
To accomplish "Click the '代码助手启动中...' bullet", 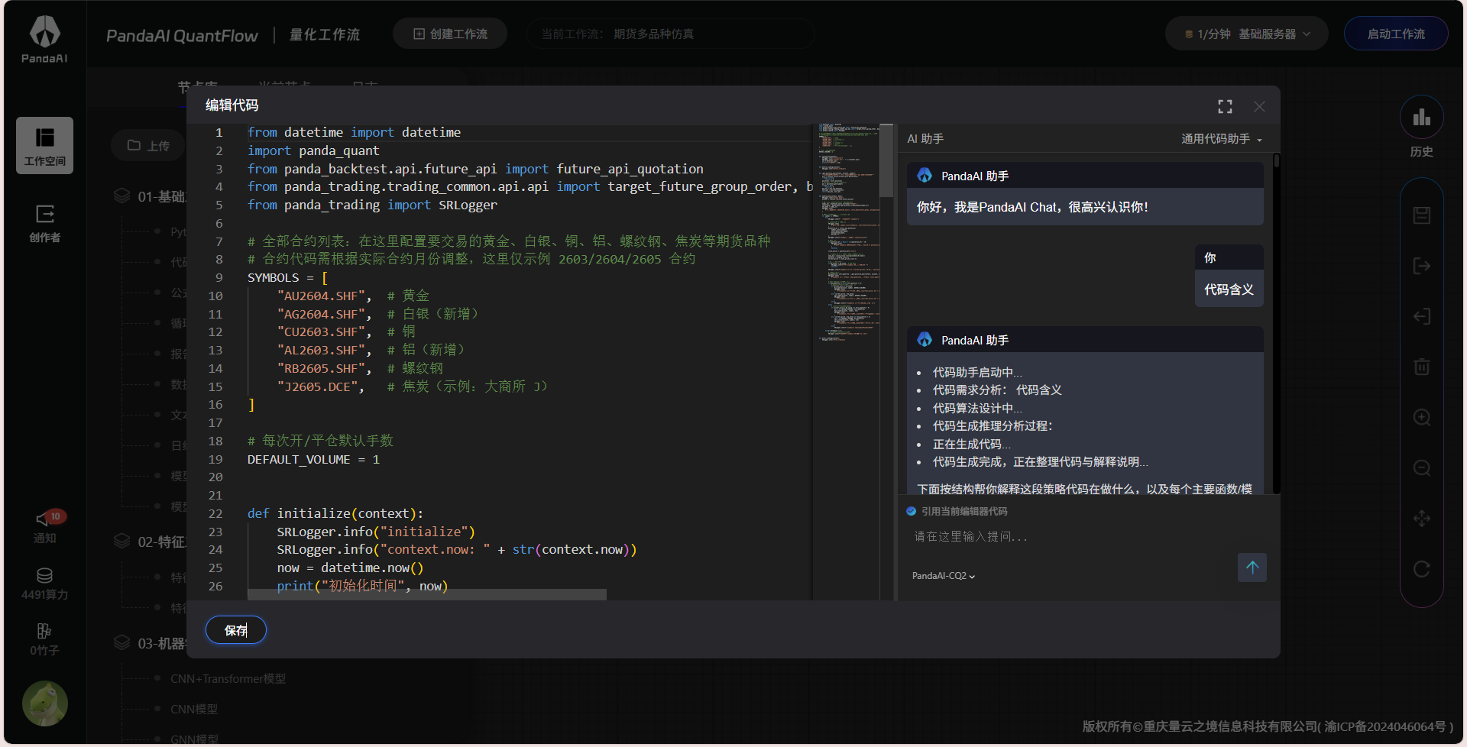I will pos(977,373).
